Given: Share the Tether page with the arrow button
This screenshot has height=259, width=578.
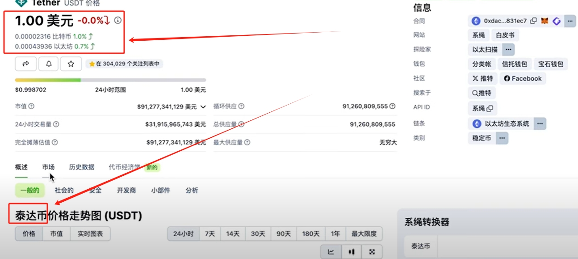Looking at the screenshot, I should tap(26, 64).
